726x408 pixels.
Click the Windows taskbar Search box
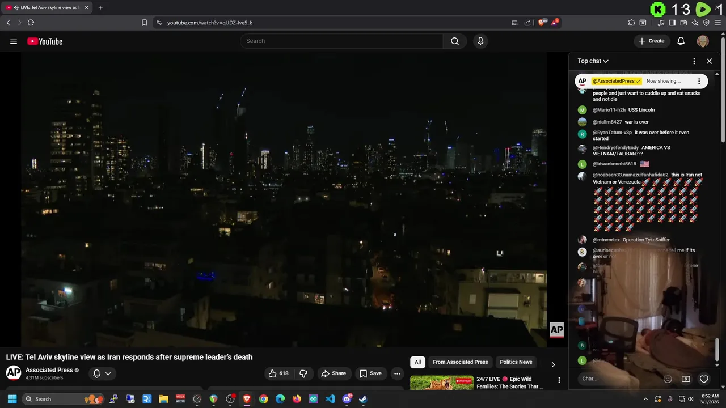pyautogui.click(x=62, y=399)
